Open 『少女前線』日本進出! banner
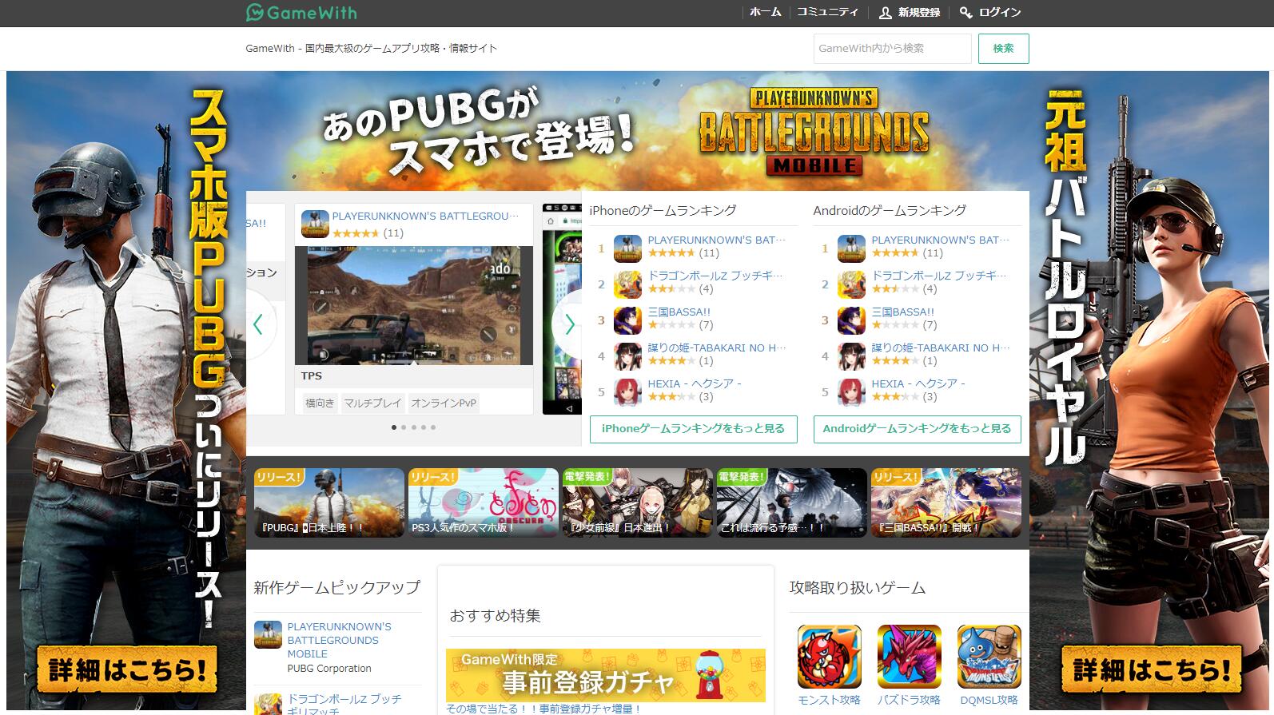This screenshot has width=1274, height=715. point(637,502)
